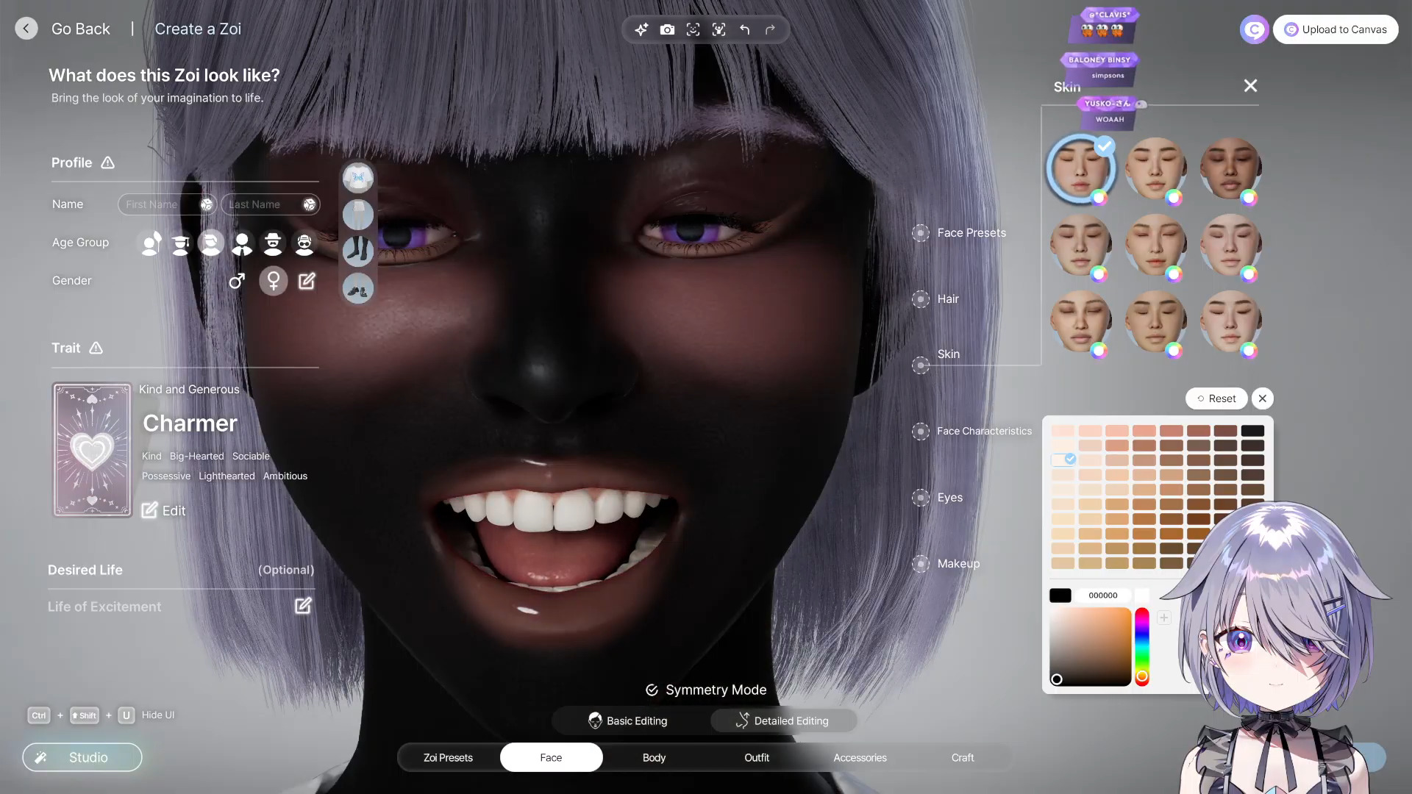
Task: Select the white pants outfit thumbnail
Action: (358, 215)
